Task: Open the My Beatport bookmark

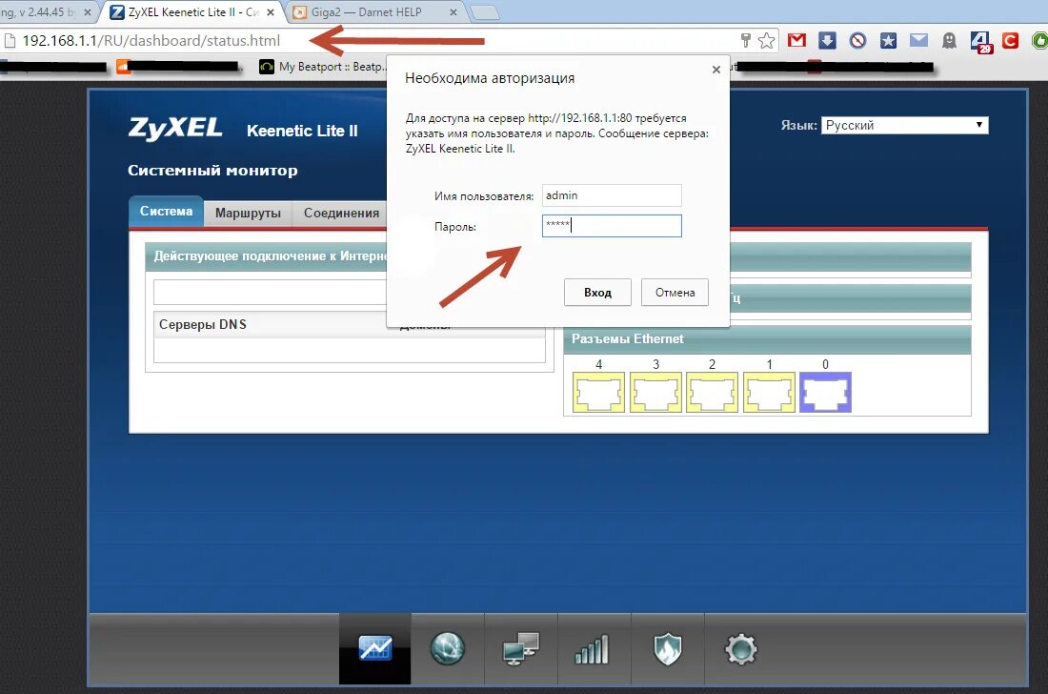Action: pos(323,67)
